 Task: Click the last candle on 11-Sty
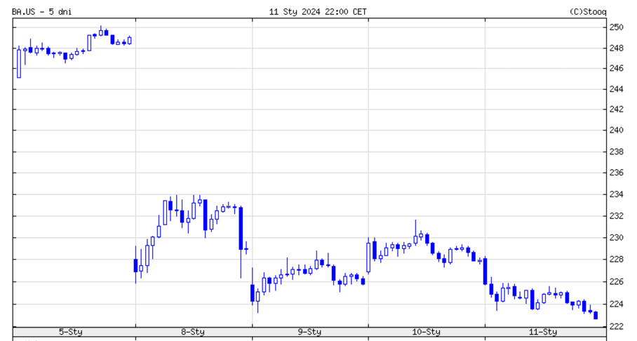pyautogui.click(x=596, y=316)
